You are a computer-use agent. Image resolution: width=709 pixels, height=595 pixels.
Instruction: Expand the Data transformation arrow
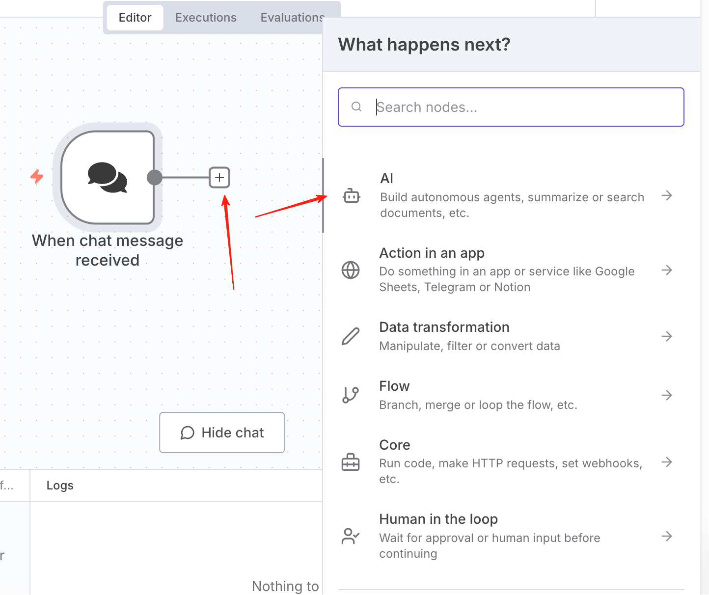[667, 336]
